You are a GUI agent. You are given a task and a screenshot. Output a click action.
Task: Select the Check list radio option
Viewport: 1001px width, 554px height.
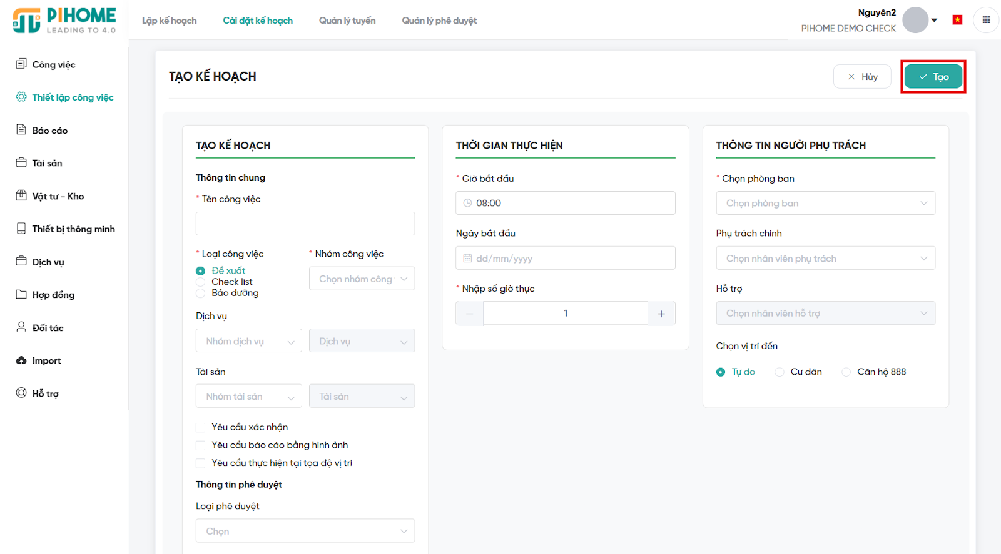click(x=201, y=282)
